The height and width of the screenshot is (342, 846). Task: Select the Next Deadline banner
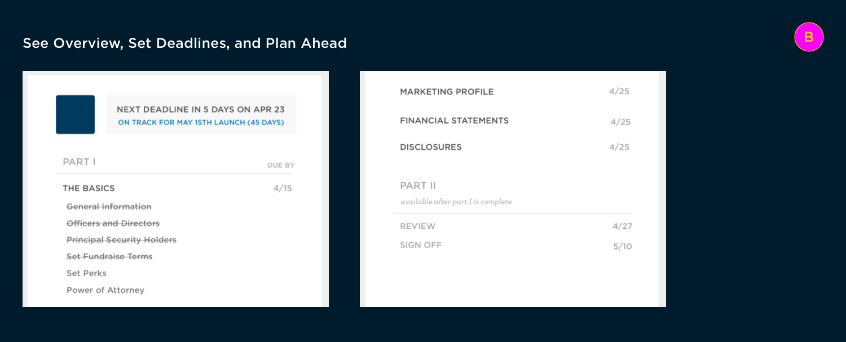(201, 114)
